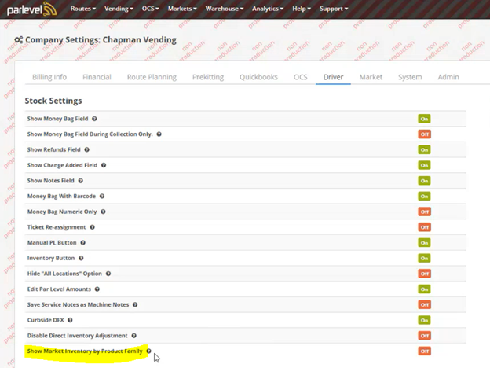
Task: Open the Support dropdown menu
Action: [334, 9]
